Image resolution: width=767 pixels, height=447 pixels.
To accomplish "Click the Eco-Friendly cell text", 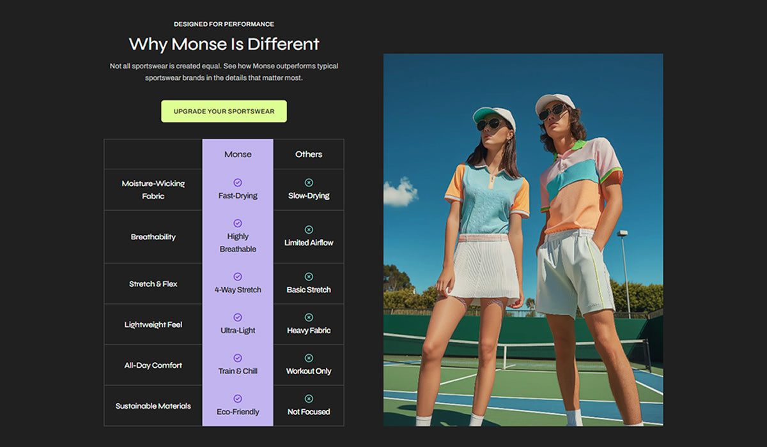I will [x=238, y=413].
